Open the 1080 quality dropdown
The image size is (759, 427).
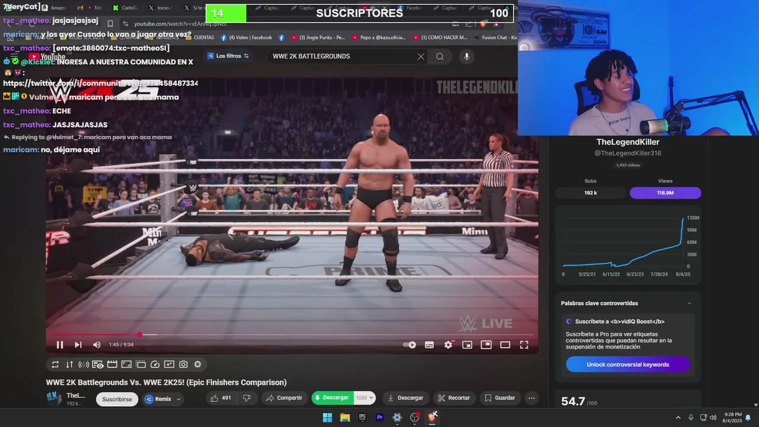tap(364, 398)
